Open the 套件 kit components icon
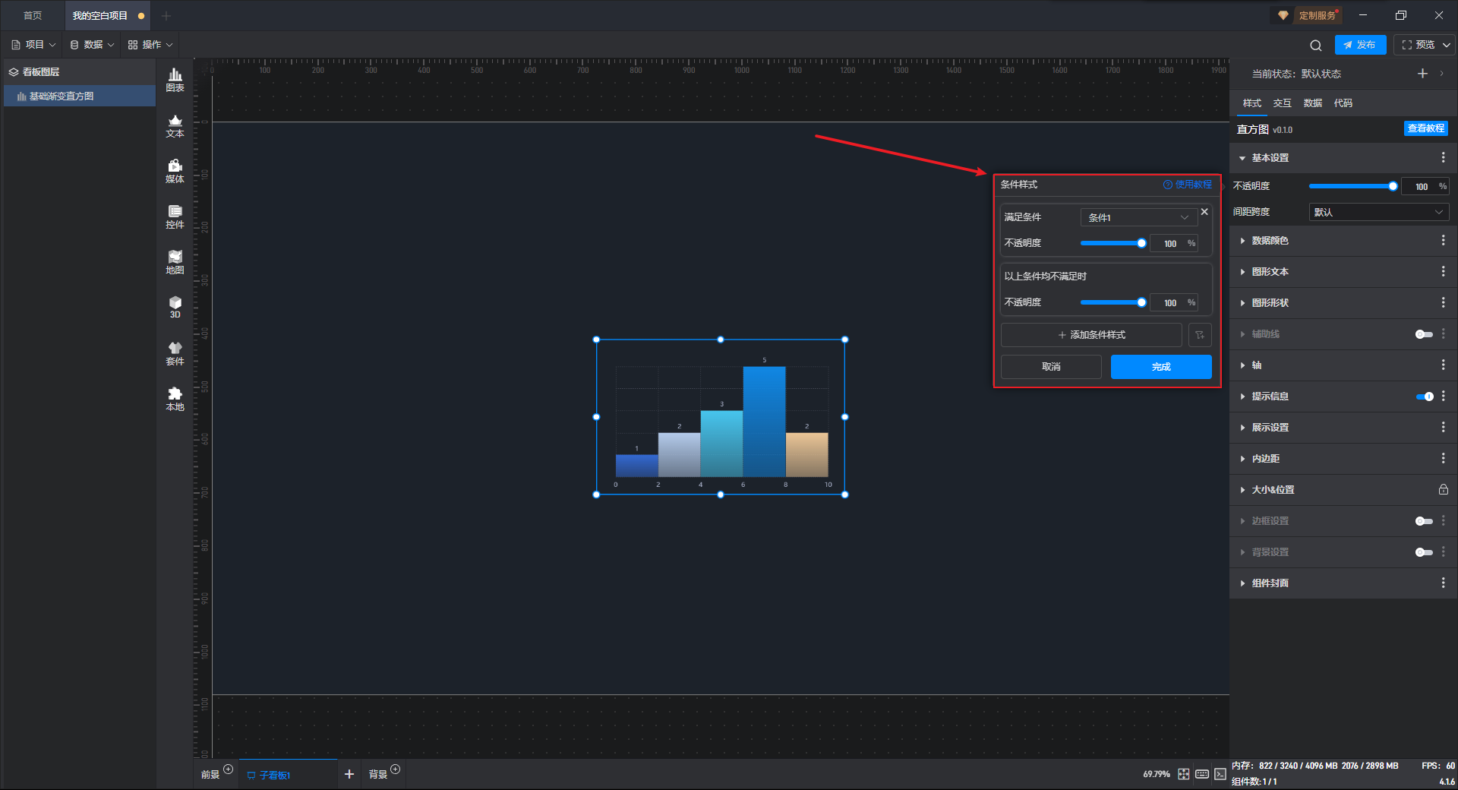This screenshot has width=1458, height=790. (x=175, y=353)
